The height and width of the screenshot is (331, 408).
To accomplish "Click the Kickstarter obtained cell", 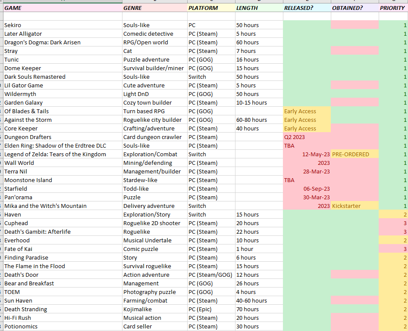I will pos(355,206).
